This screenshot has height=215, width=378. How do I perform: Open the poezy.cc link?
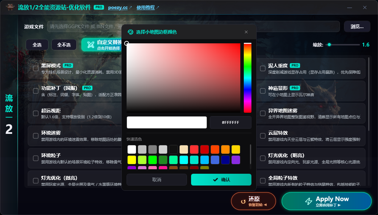tap(118, 8)
